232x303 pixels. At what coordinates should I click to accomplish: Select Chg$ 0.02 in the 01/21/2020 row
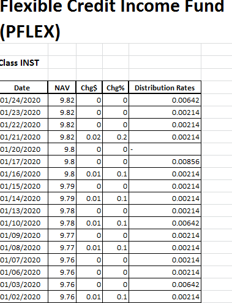[x=89, y=137]
